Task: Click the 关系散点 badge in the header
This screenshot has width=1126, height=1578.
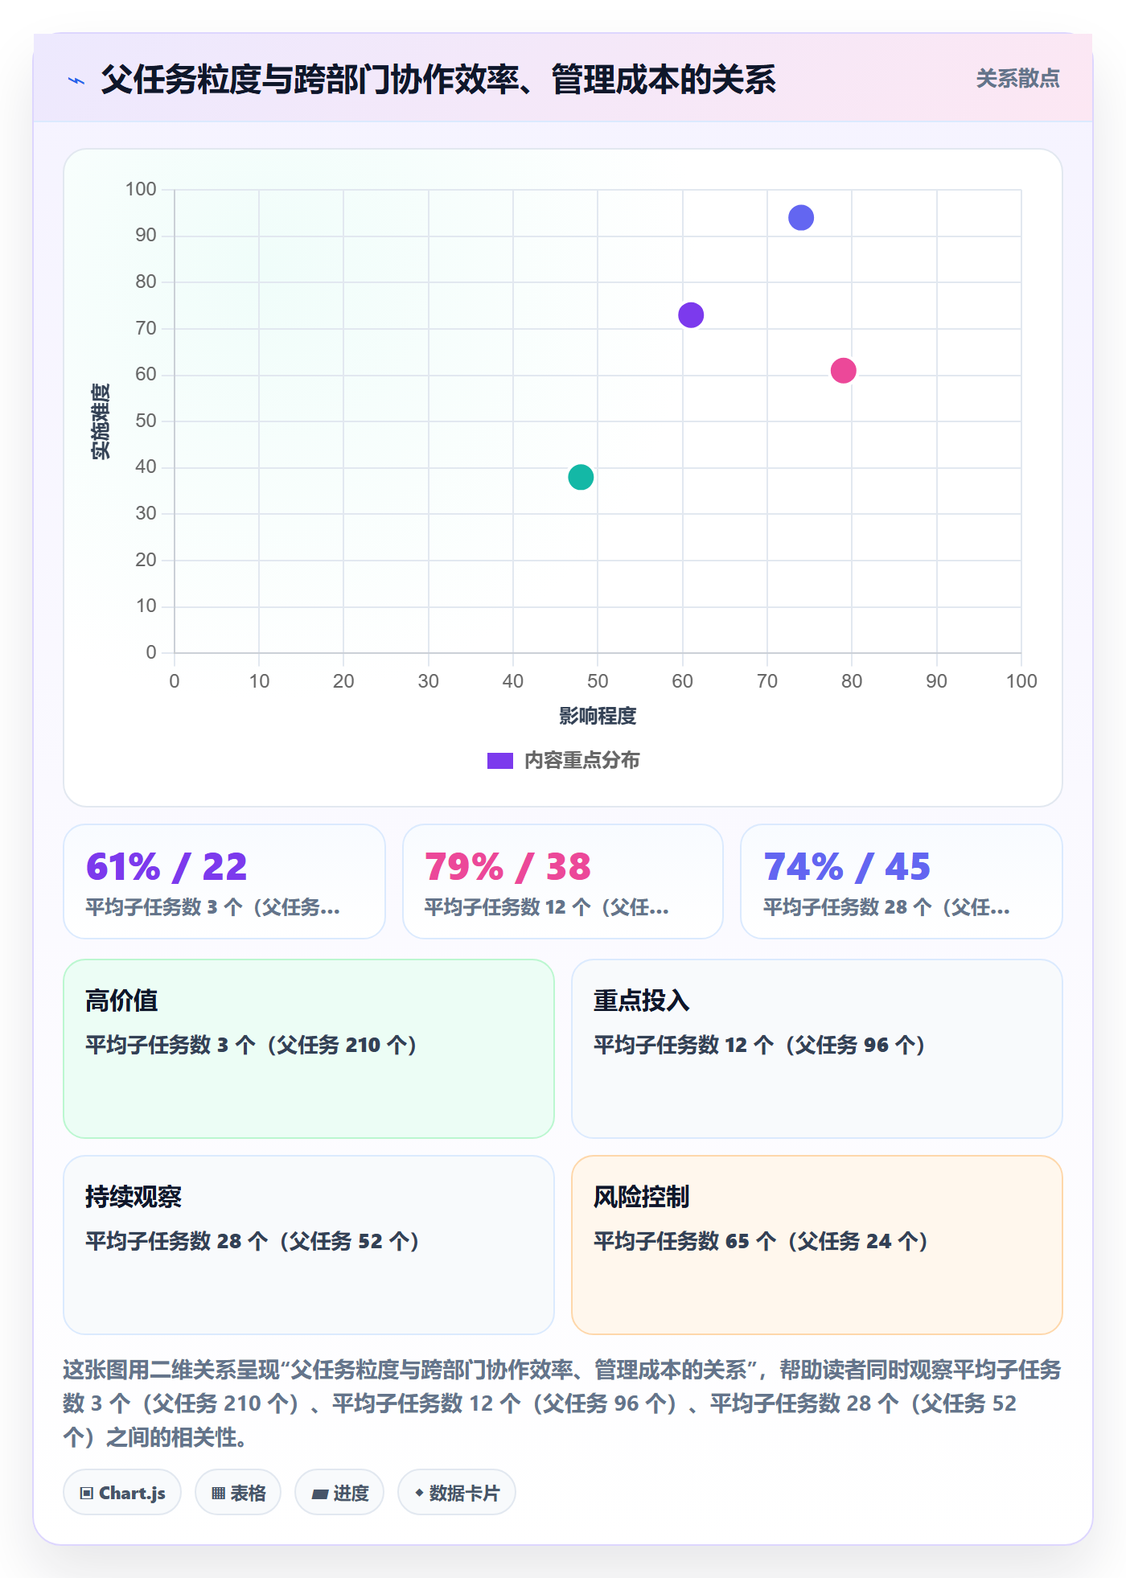Action: [1017, 79]
